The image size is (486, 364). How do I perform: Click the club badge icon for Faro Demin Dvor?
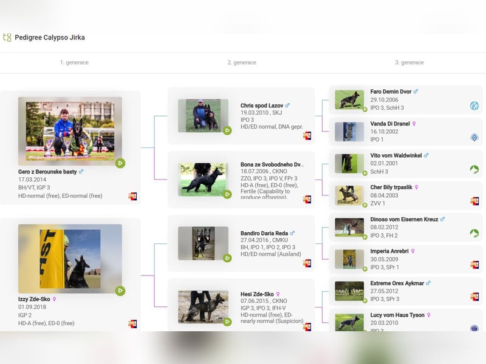[x=474, y=106]
